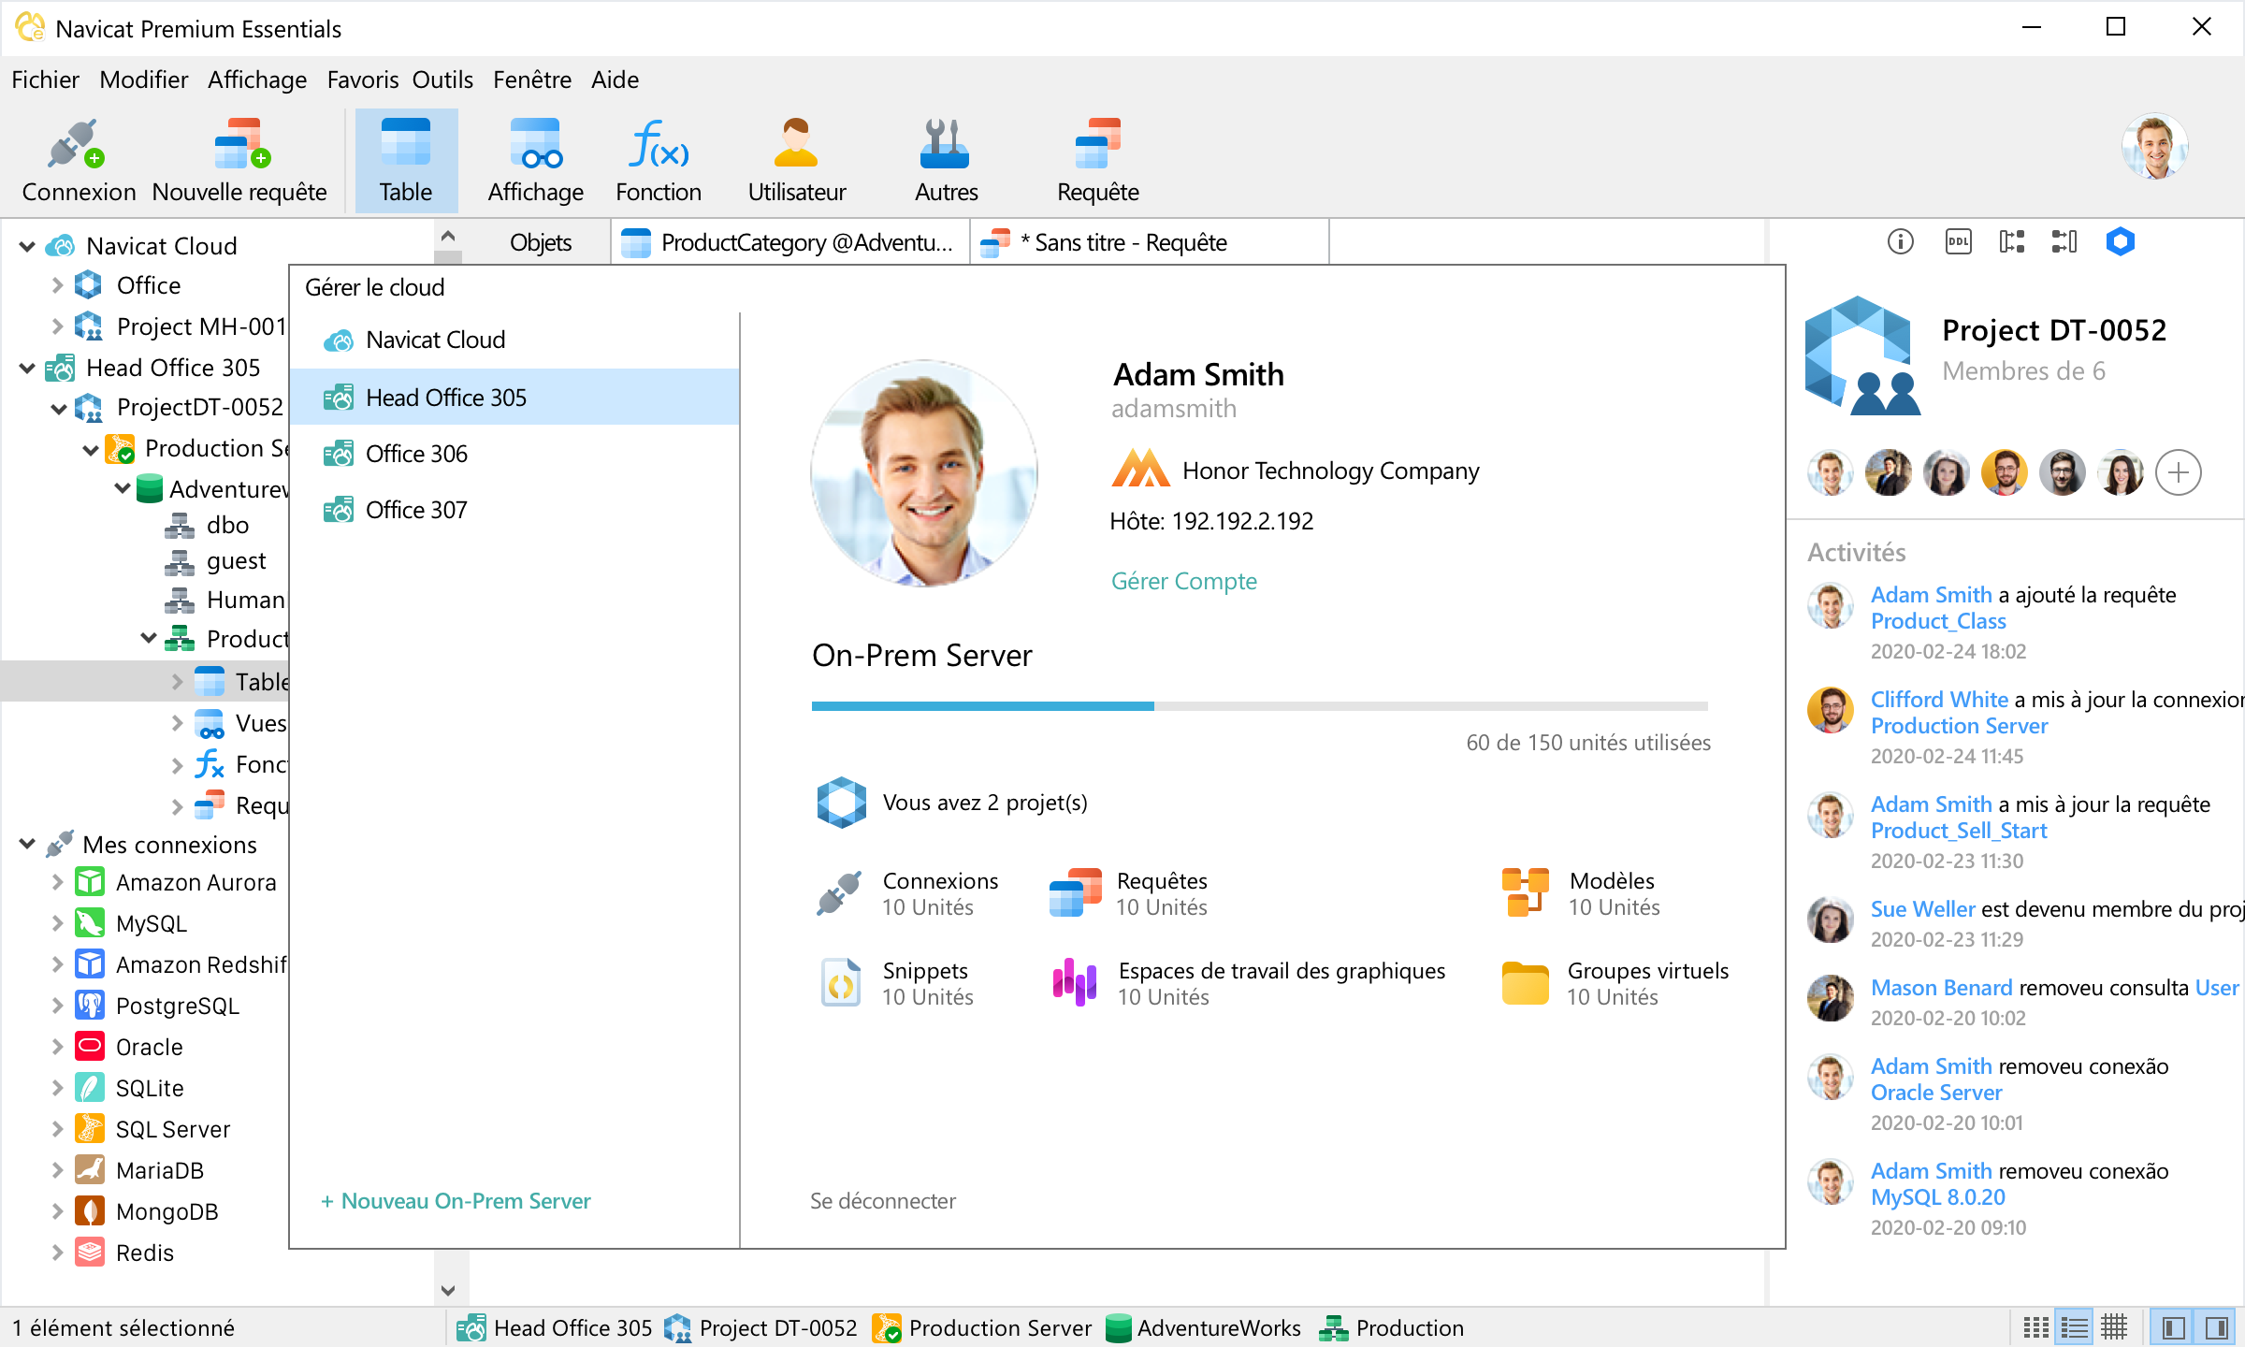Switch to list view in the status bar
This screenshot has height=1347, width=2245.
click(2075, 1327)
